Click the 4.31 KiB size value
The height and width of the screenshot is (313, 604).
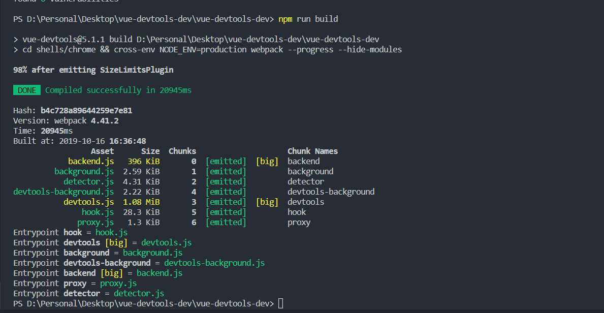(x=141, y=181)
